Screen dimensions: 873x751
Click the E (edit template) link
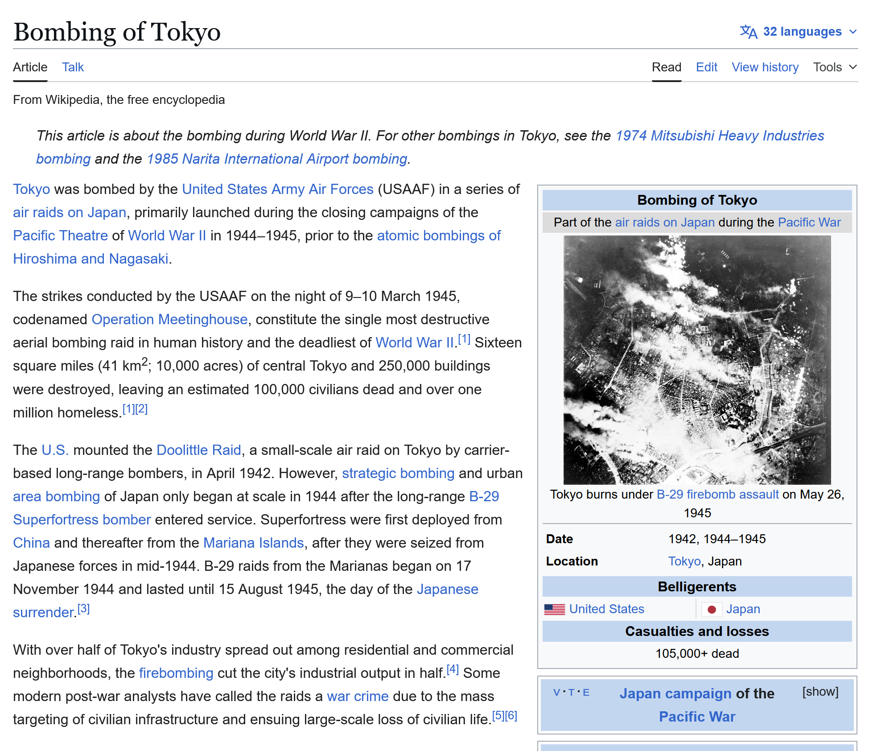(586, 693)
